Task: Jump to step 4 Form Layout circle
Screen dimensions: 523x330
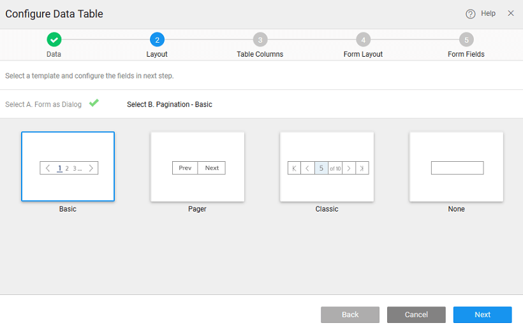Action: (x=363, y=39)
